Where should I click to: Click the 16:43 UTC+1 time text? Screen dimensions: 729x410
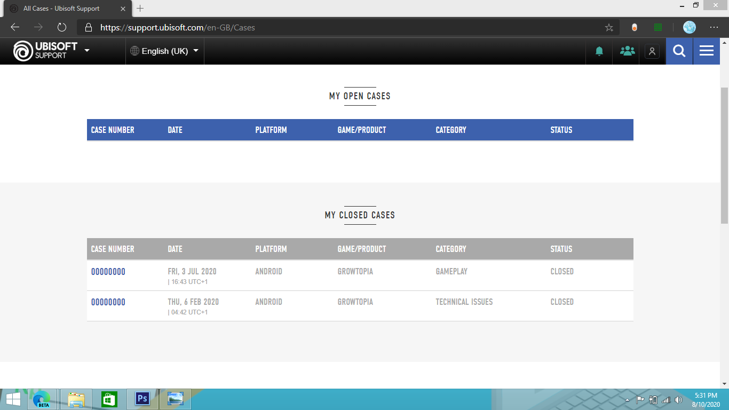coord(189,282)
